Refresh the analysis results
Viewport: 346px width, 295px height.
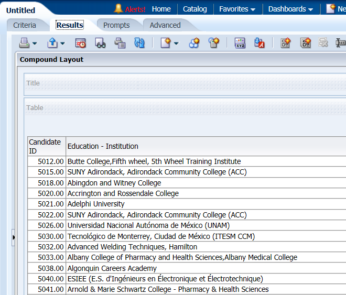click(x=139, y=43)
